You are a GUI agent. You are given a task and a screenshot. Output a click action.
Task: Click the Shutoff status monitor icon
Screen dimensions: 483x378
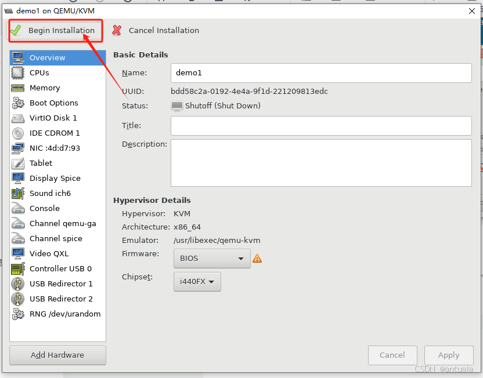[x=177, y=106]
